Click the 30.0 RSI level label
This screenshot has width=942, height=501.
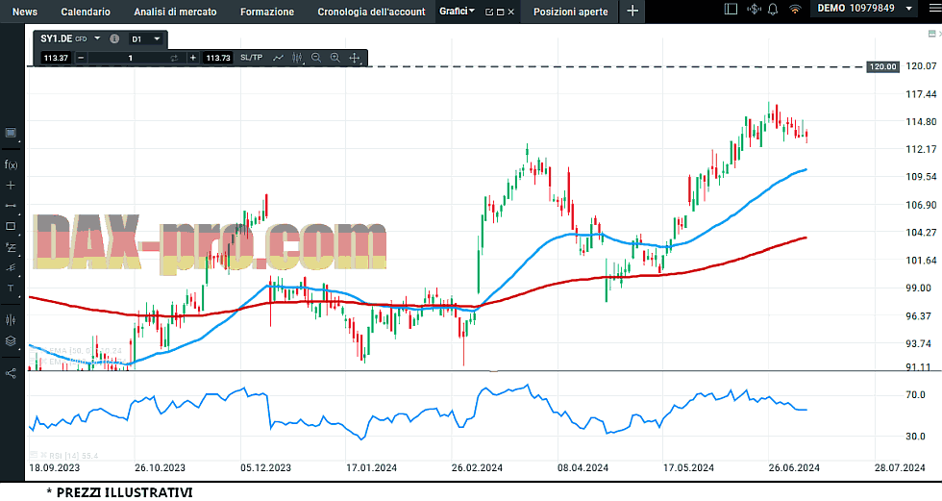(915, 437)
